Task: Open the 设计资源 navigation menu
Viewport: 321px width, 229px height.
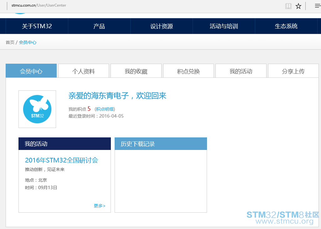Action: (x=162, y=26)
